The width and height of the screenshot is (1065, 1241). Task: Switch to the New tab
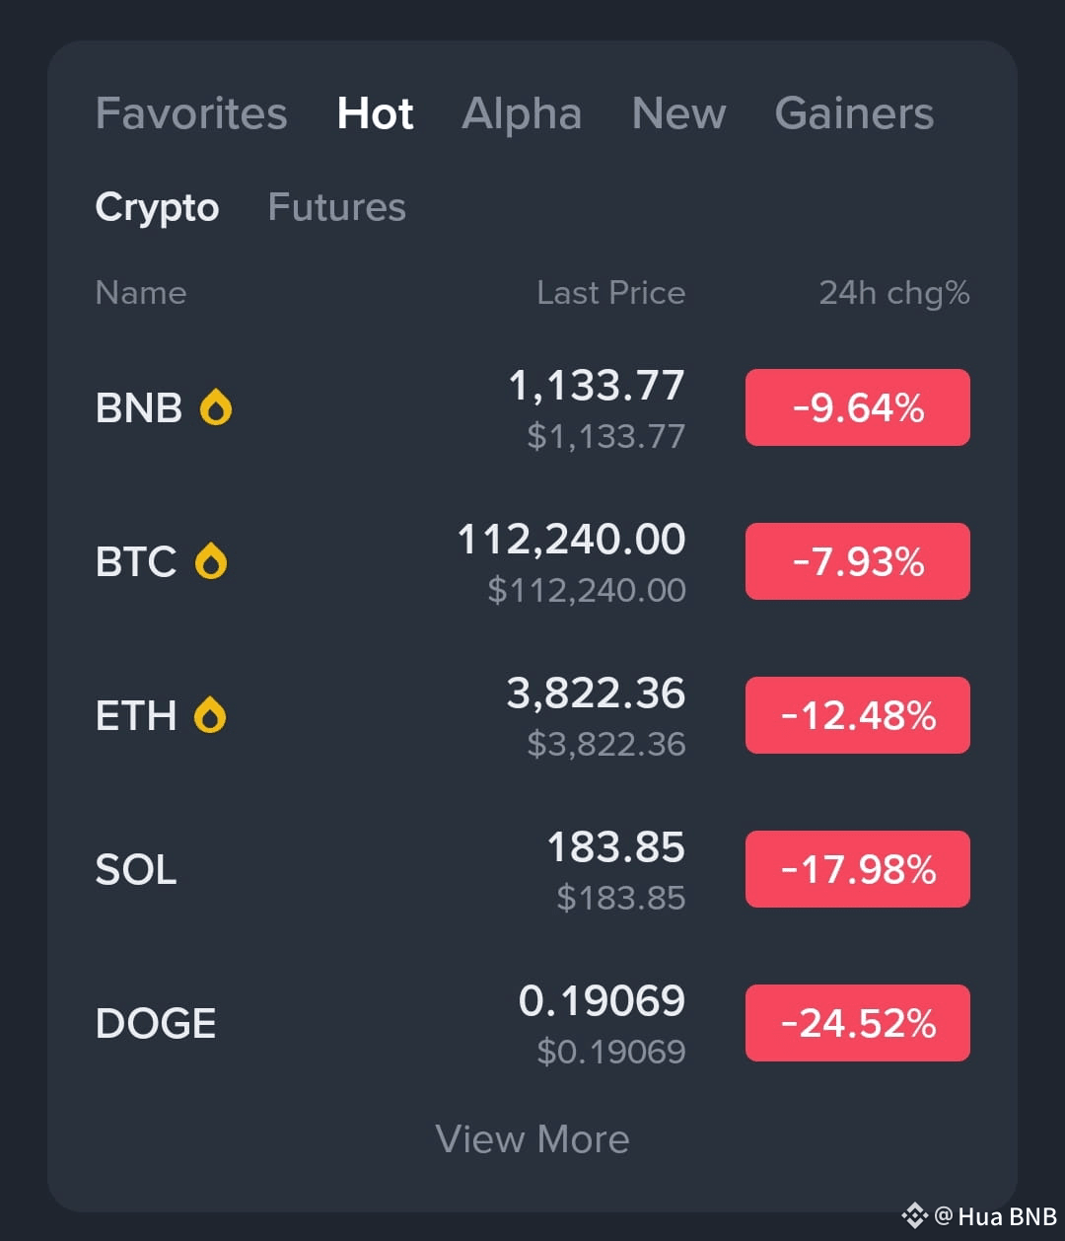[x=678, y=113]
